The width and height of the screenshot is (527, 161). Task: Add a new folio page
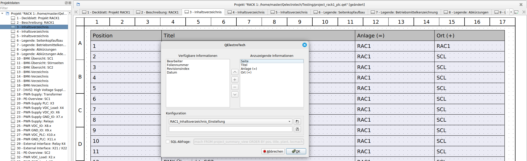tap(516, 12)
